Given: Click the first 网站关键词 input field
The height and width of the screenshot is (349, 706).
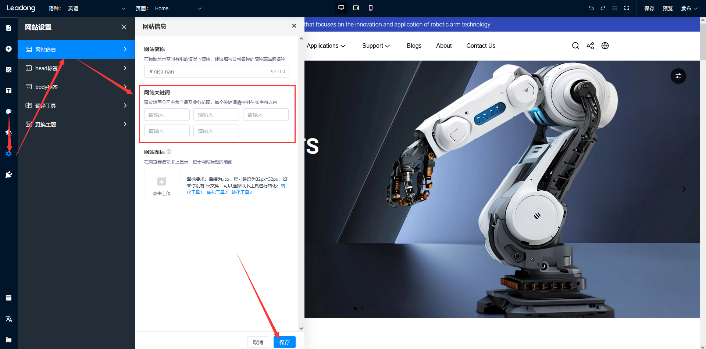Looking at the screenshot, I should (x=167, y=115).
